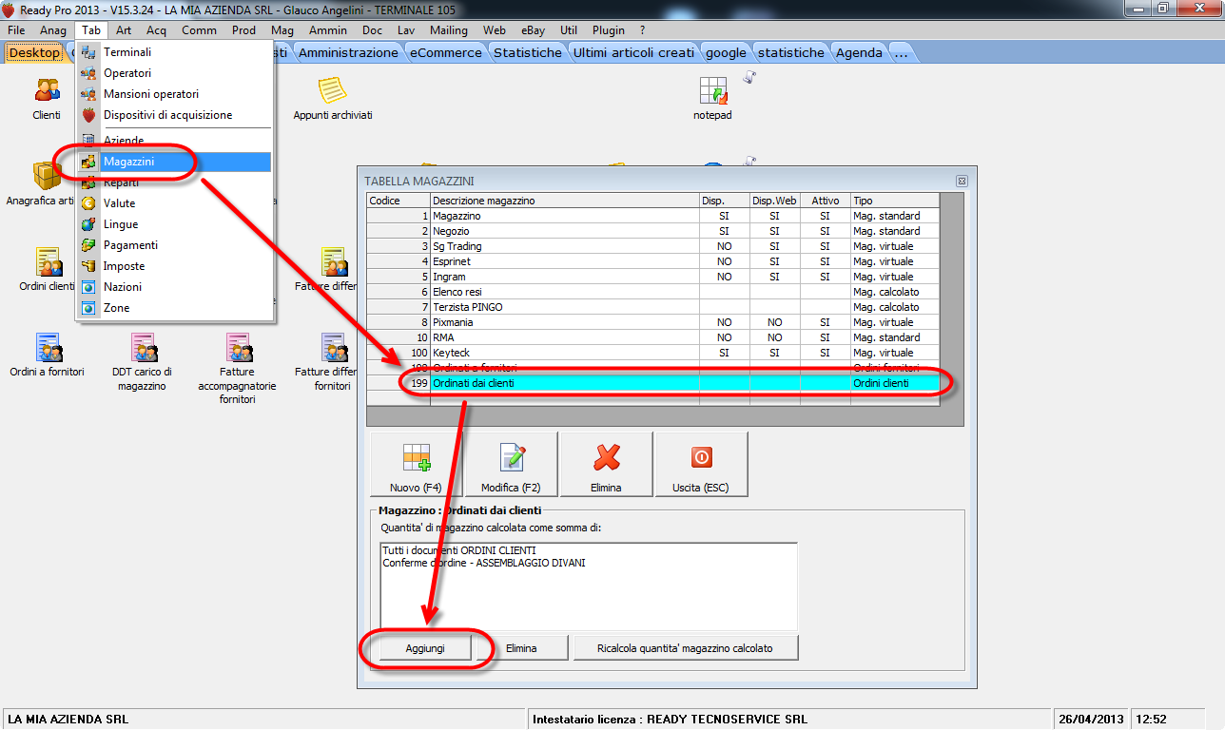Click the Aggiungi button
Screen dimensions: 1225x730
(x=425, y=648)
